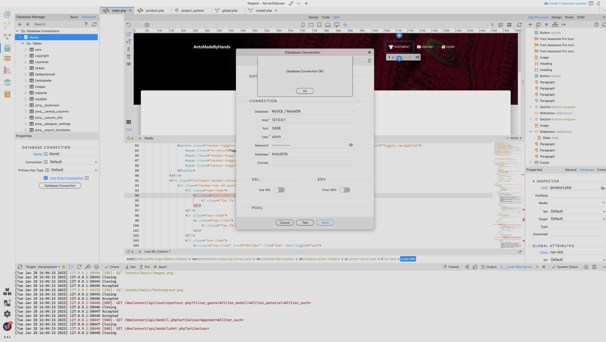Click the eye preview icon in design tools
Viewport: 606px width, 342px height.
pyautogui.click(x=128, y=64)
